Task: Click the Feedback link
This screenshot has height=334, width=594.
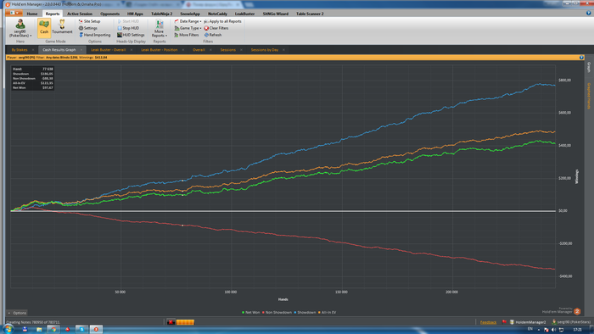Action: click(488, 322)
